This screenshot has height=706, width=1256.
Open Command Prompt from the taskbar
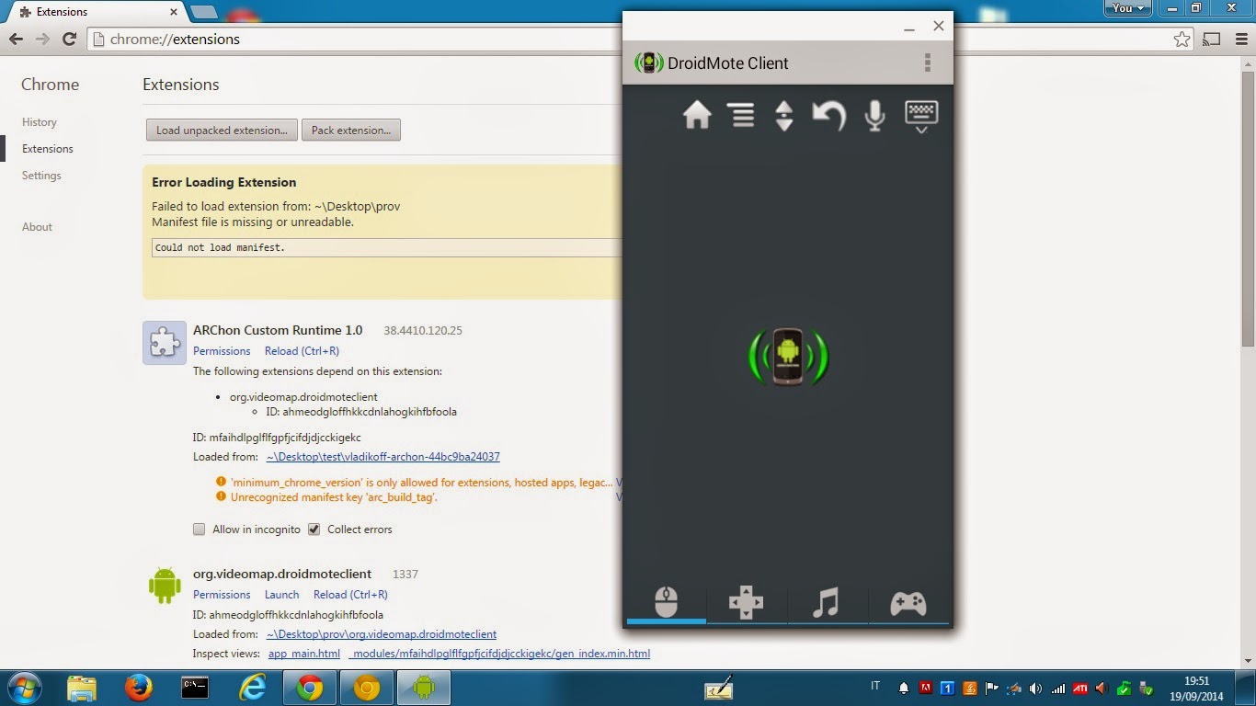tap(195, 688)
